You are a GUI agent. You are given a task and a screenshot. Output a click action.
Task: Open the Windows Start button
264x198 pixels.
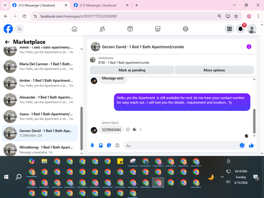(x=6, y=177)
